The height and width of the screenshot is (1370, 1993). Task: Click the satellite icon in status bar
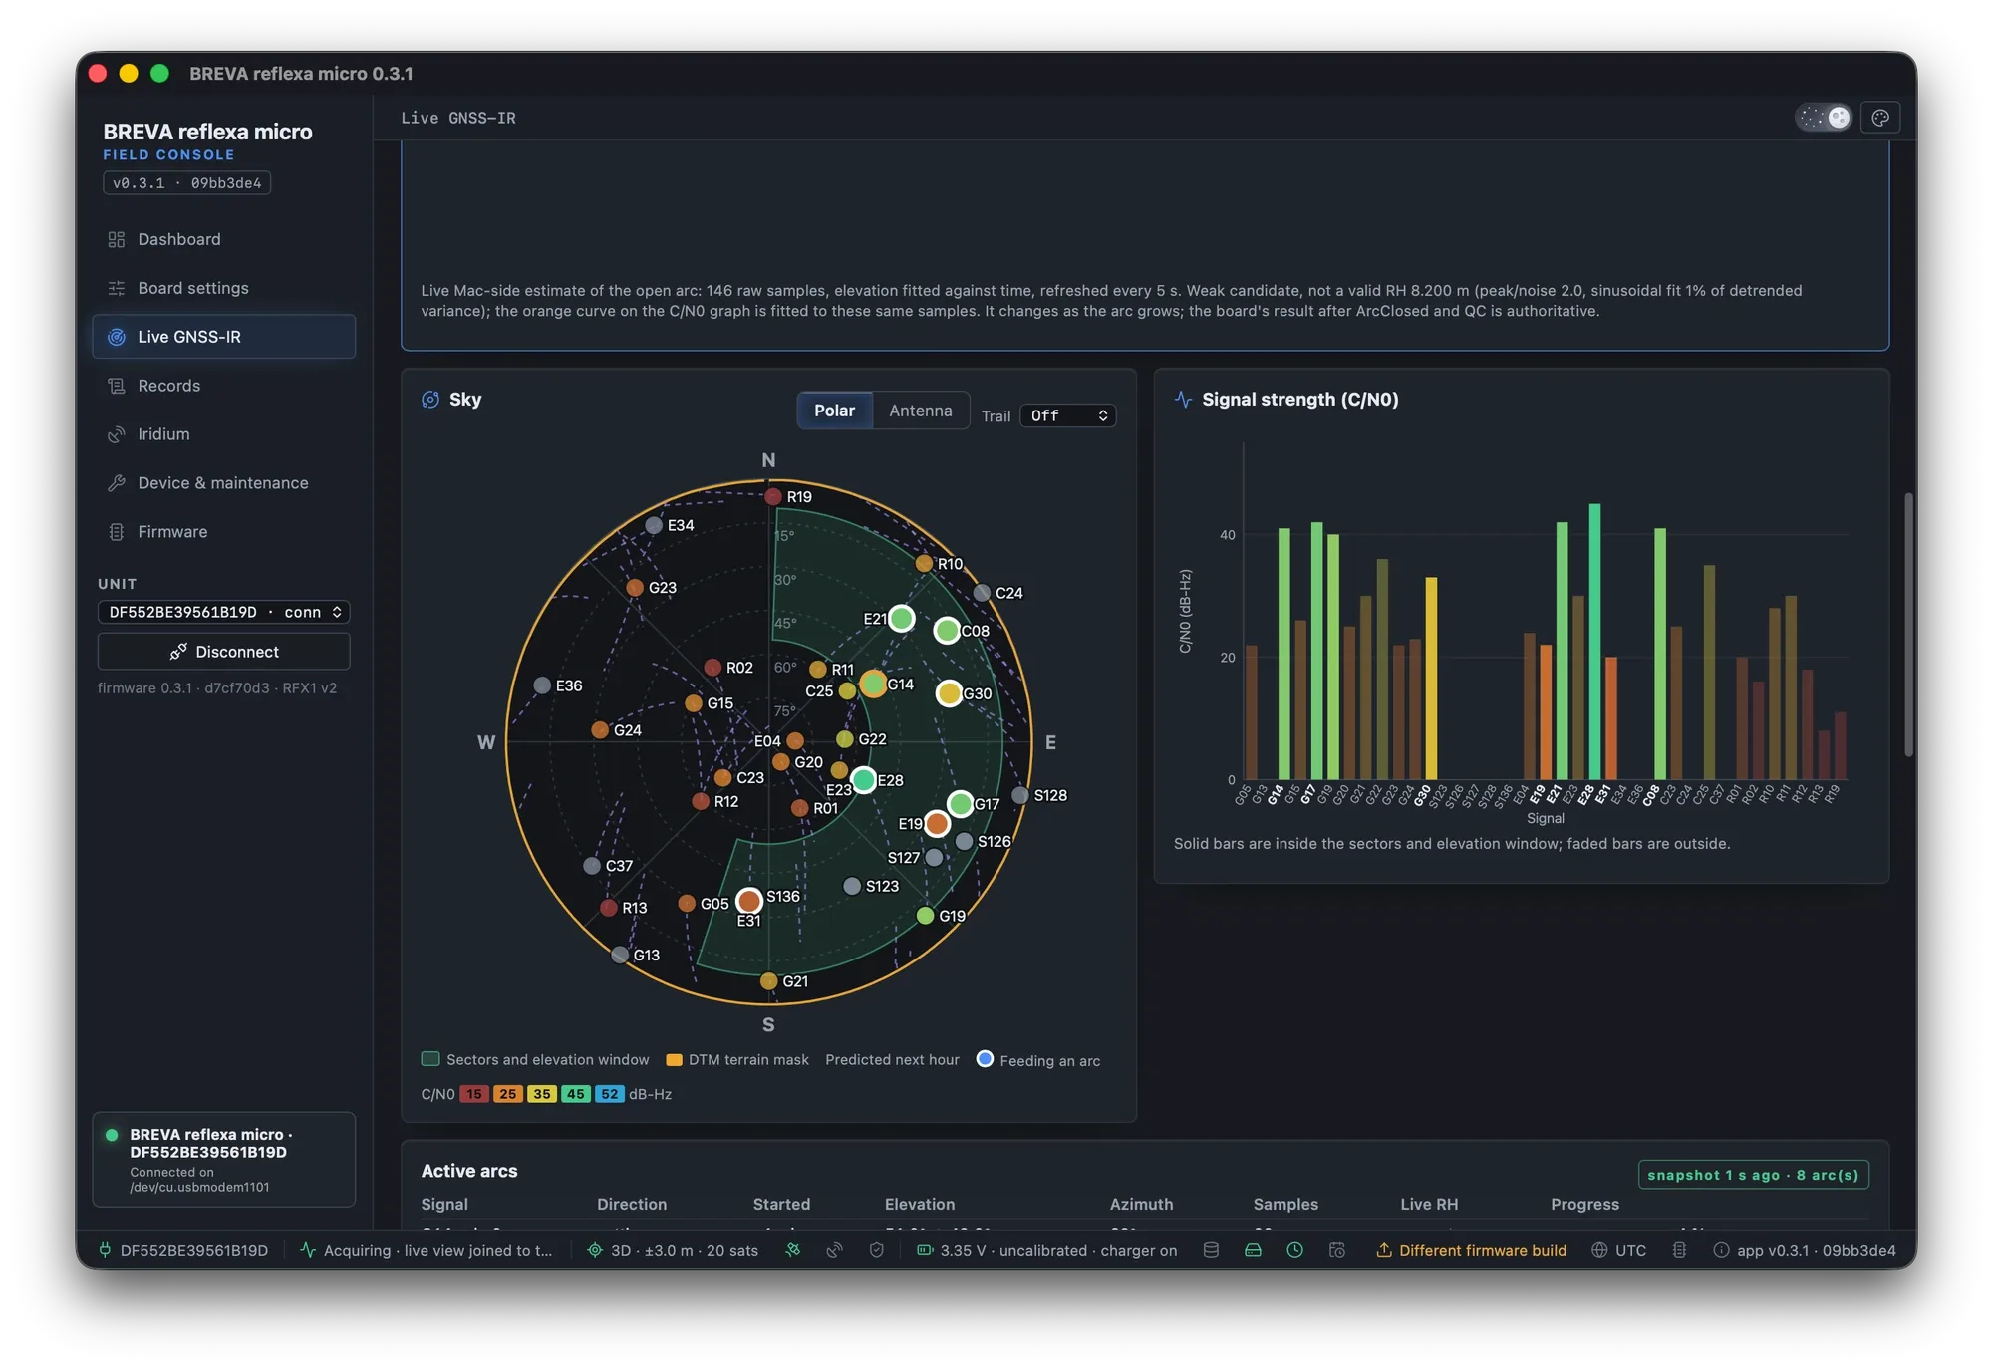[x=793, y=1250]
